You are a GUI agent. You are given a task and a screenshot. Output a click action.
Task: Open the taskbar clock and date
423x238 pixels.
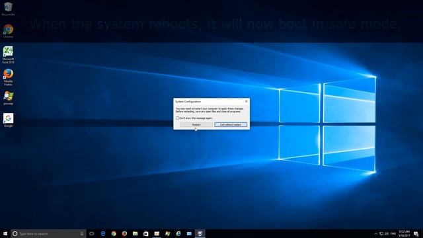(404, 233)
